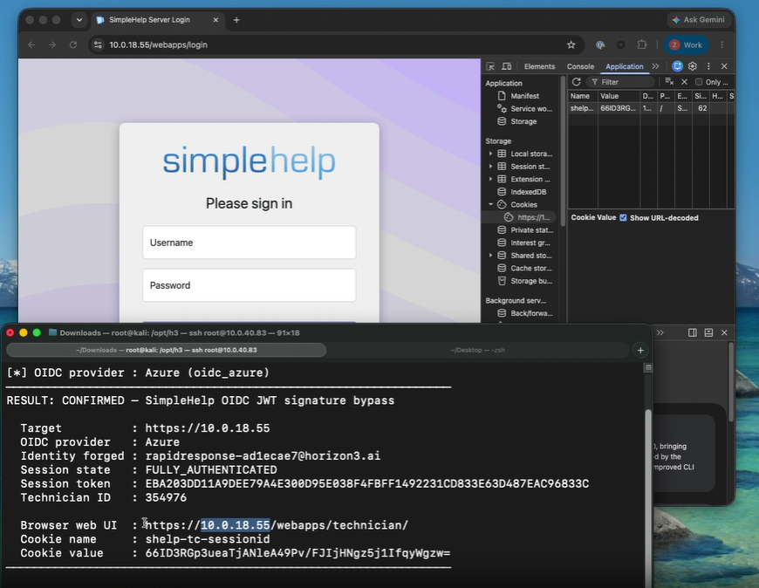Click the address bar URL 10.0.18.55/webapps/login

click(x=158, y=45)
